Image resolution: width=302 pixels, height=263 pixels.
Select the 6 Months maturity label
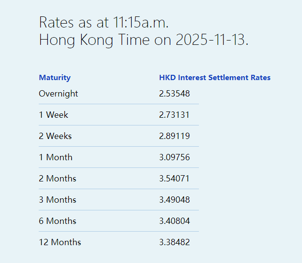tap(58, 221)
